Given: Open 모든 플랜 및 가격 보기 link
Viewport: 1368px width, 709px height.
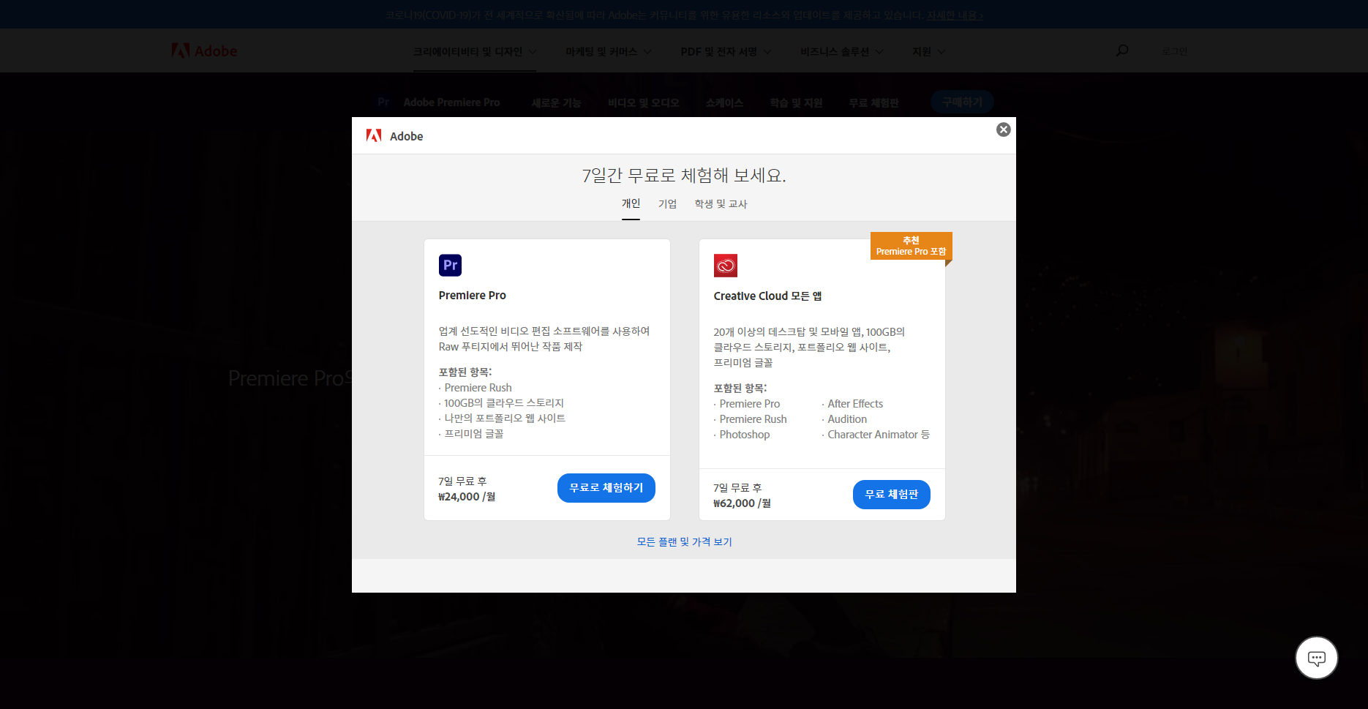Looking at the screenshot, I should tap(684, 542).
